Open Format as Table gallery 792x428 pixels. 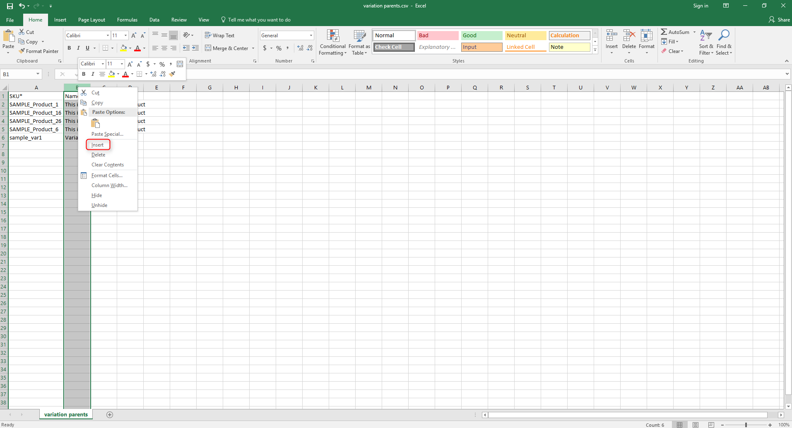[359, 42]
